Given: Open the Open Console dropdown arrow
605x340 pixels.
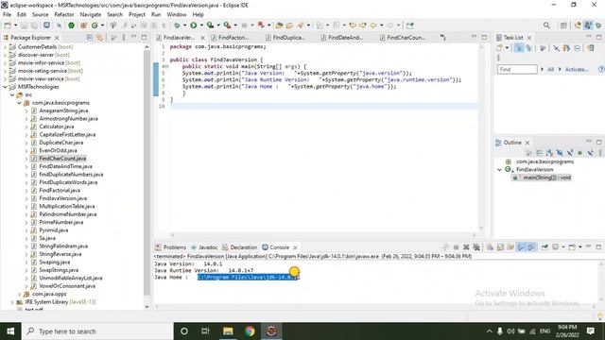Looking at the screenshot, I should 579,247.
